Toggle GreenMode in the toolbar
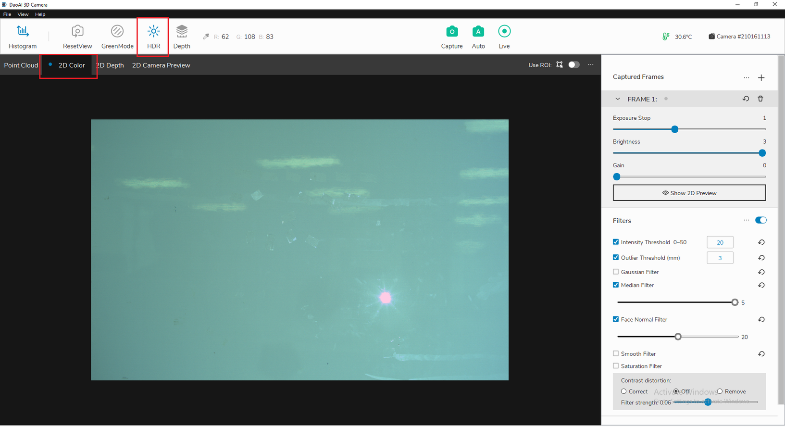Image resolution: width=785 pixels, height=427 pixels. (117, 37)
